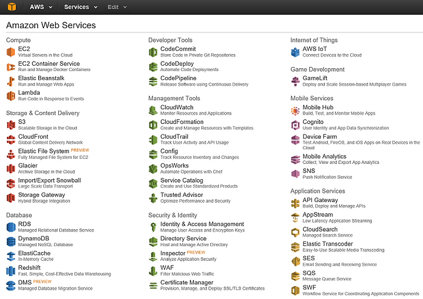Open the Services dropdown menu
This screenshot has width=423, height=299.
(80, 7)
